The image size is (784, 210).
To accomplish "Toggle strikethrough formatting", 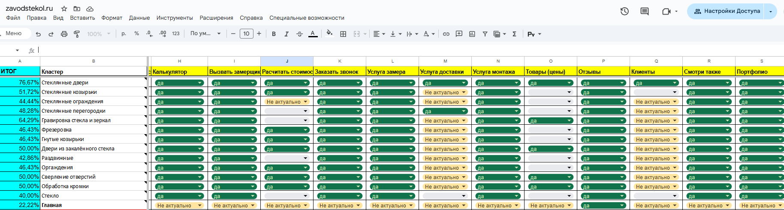I will 299,34.
